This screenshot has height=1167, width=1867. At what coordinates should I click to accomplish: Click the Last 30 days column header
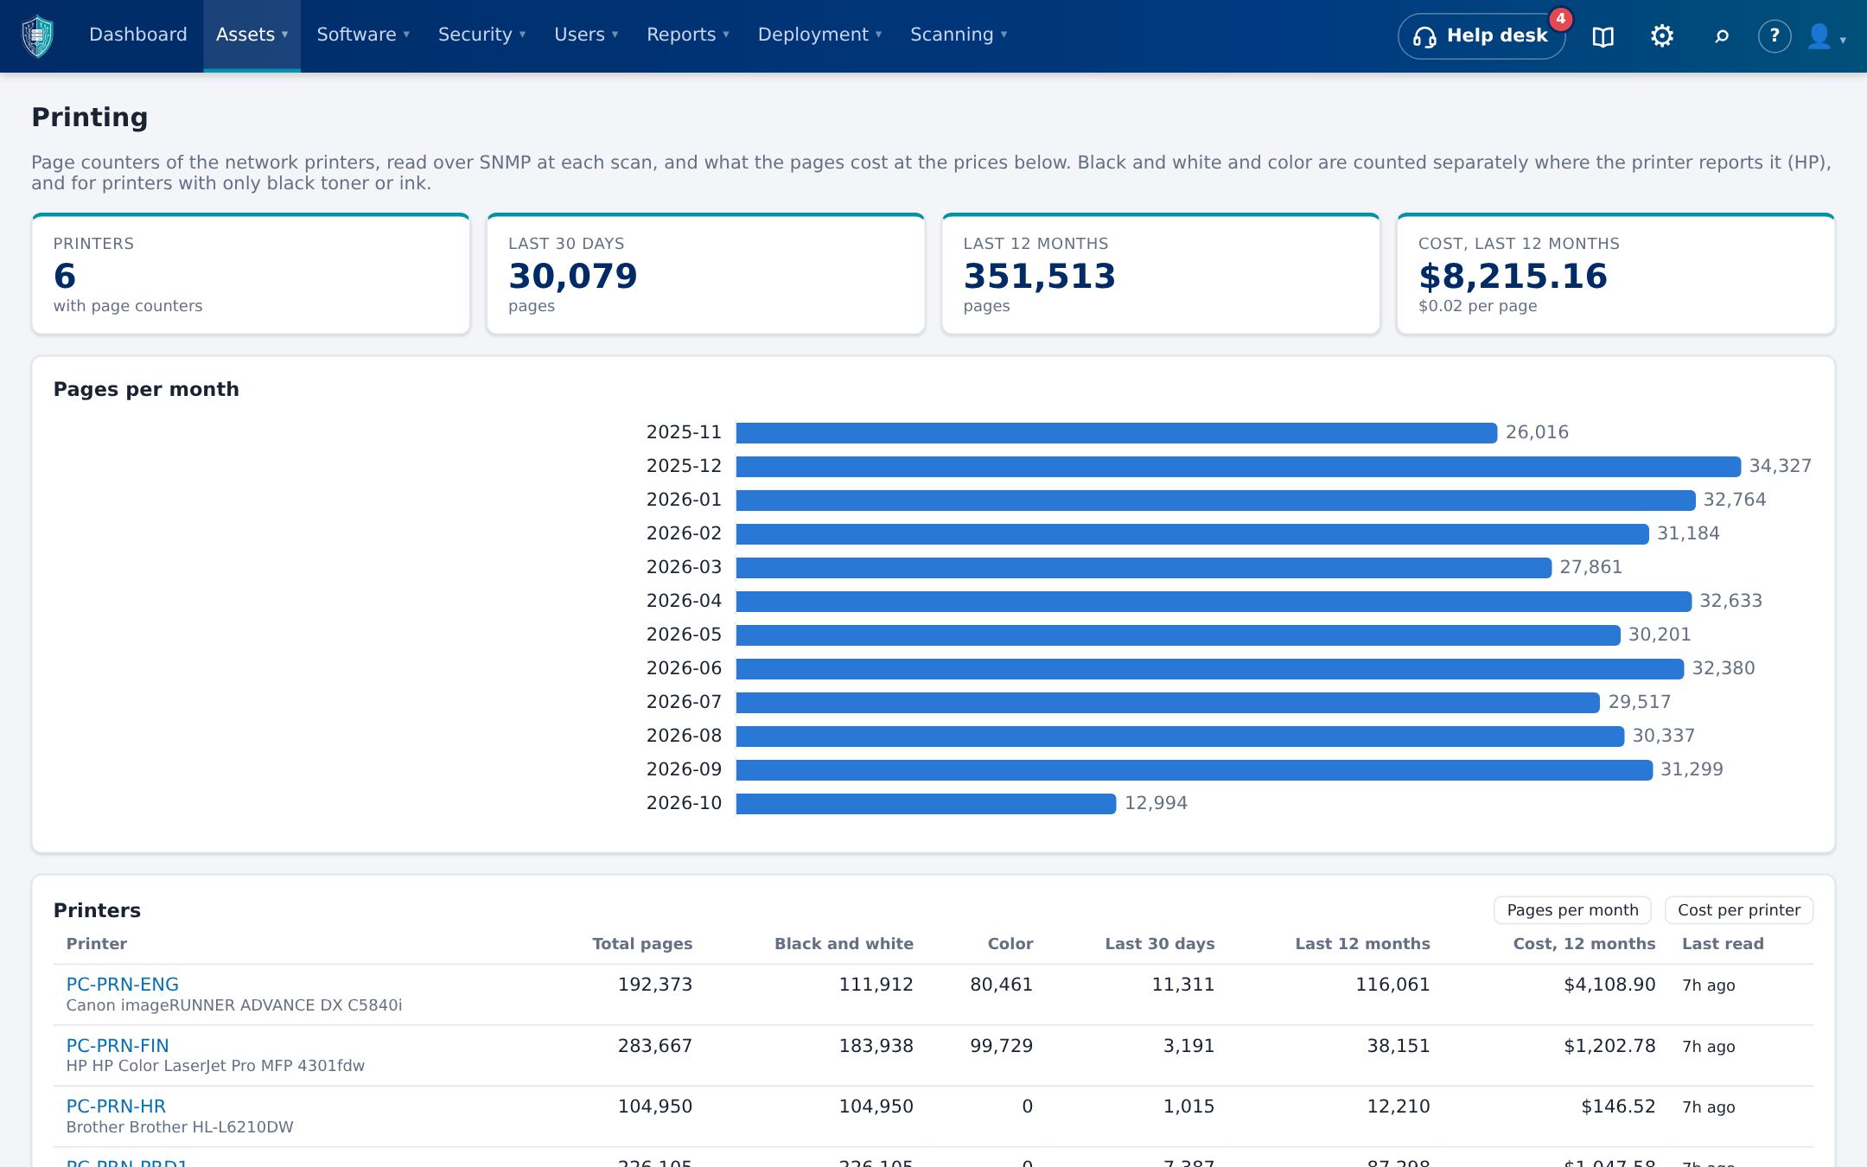coord(1160,944)
